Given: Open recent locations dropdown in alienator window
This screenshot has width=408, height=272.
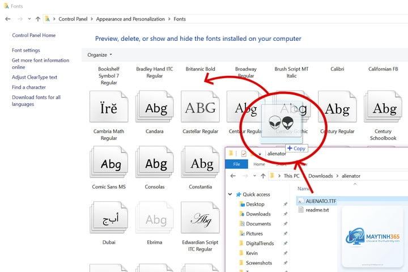Looking at the screenshot, I should point(254,176).
